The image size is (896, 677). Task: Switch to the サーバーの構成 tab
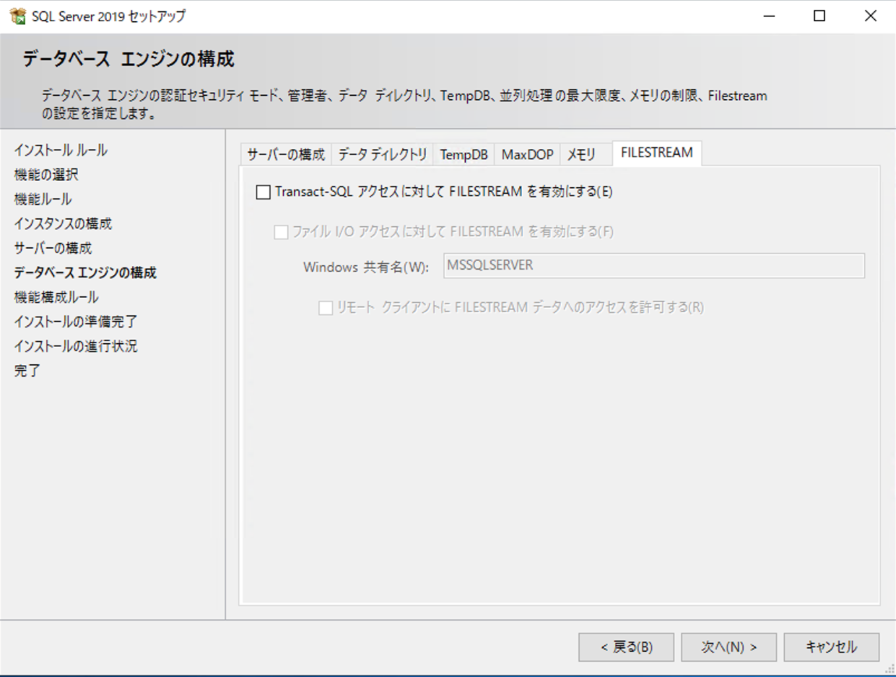coord(286,155)
